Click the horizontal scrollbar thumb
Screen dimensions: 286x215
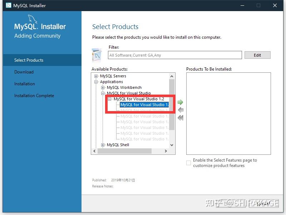point(124,151)
